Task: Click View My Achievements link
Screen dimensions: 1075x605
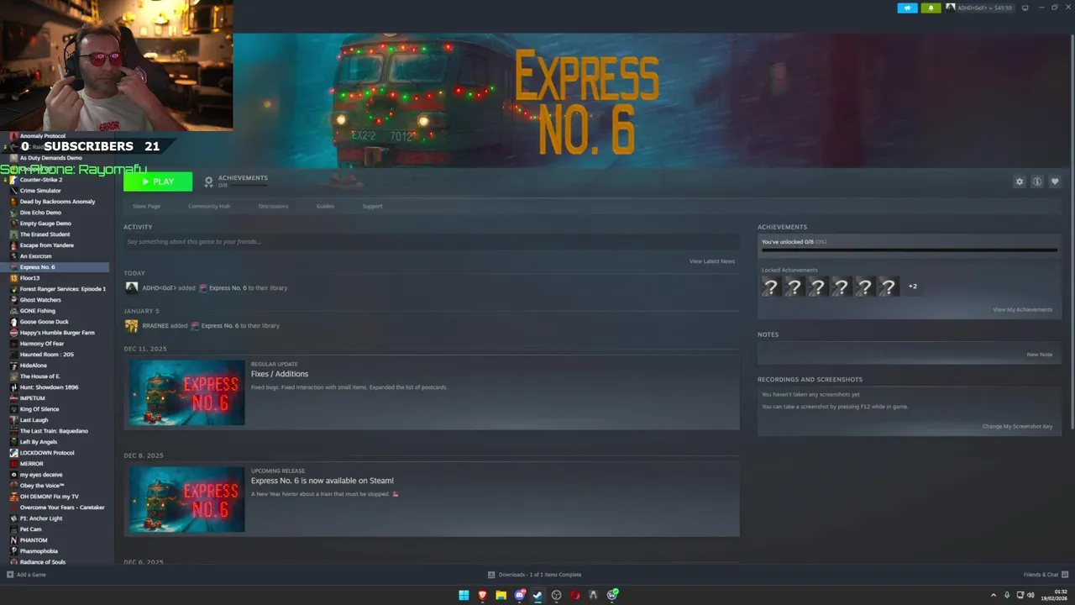Action: (x=1022, y=309)
